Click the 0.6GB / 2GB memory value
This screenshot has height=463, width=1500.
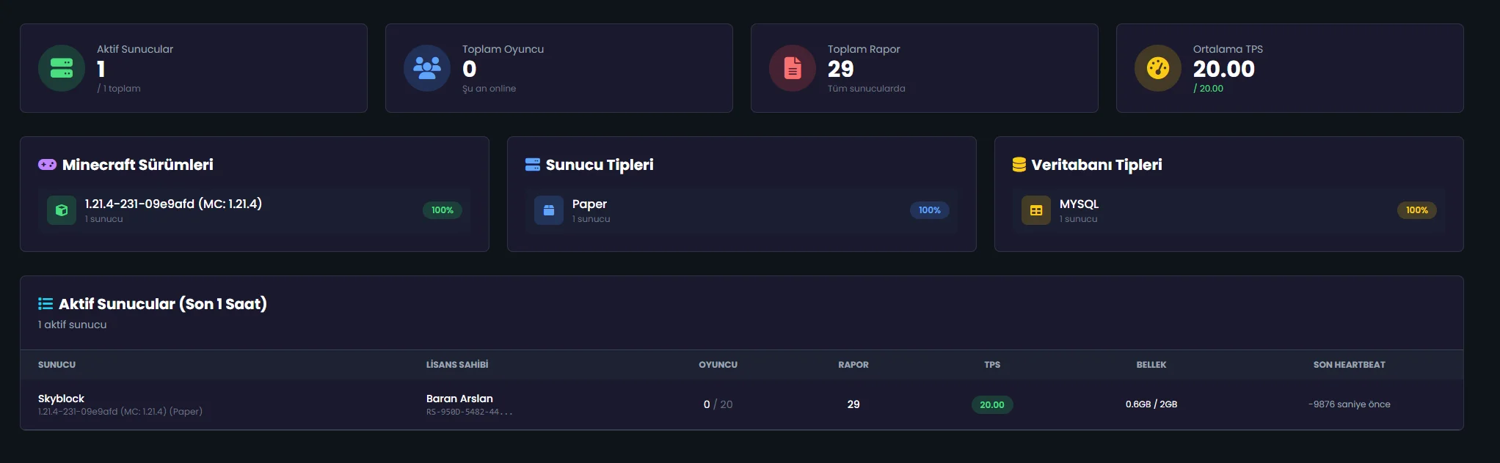tap(1151, 404)
